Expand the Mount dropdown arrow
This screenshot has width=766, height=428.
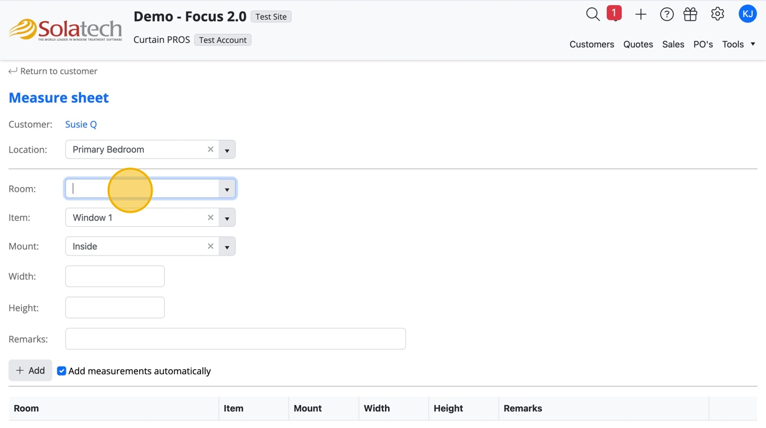[227, 247]
